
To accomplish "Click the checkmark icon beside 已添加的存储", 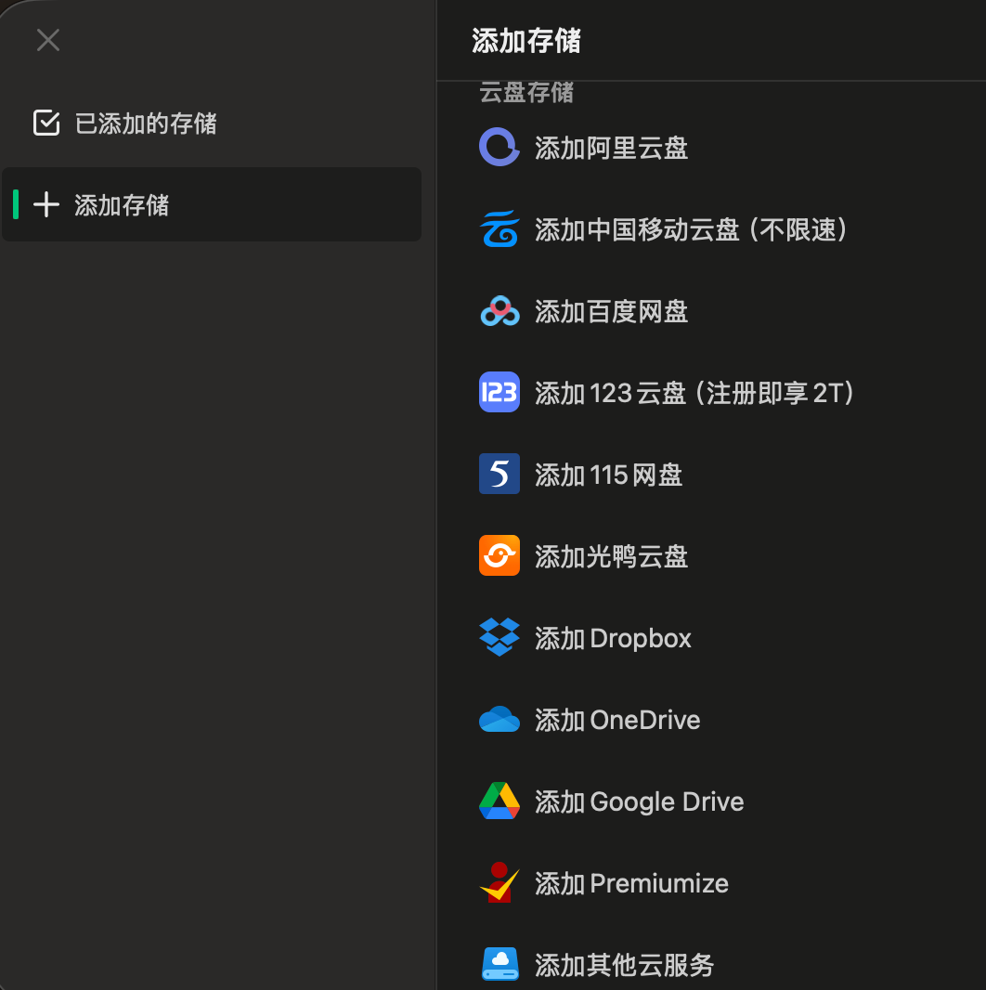I will click(46, 123).
